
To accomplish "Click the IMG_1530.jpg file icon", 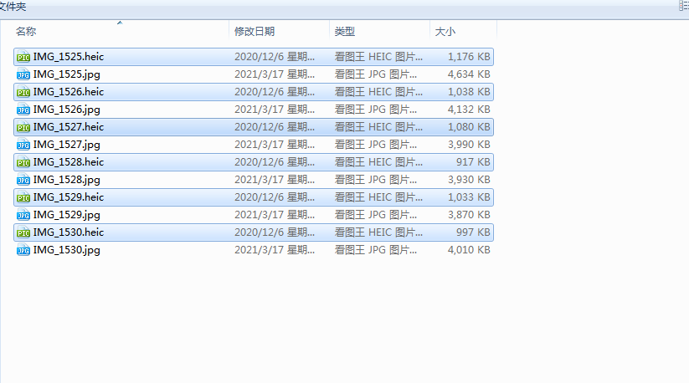I will [23, 250].
